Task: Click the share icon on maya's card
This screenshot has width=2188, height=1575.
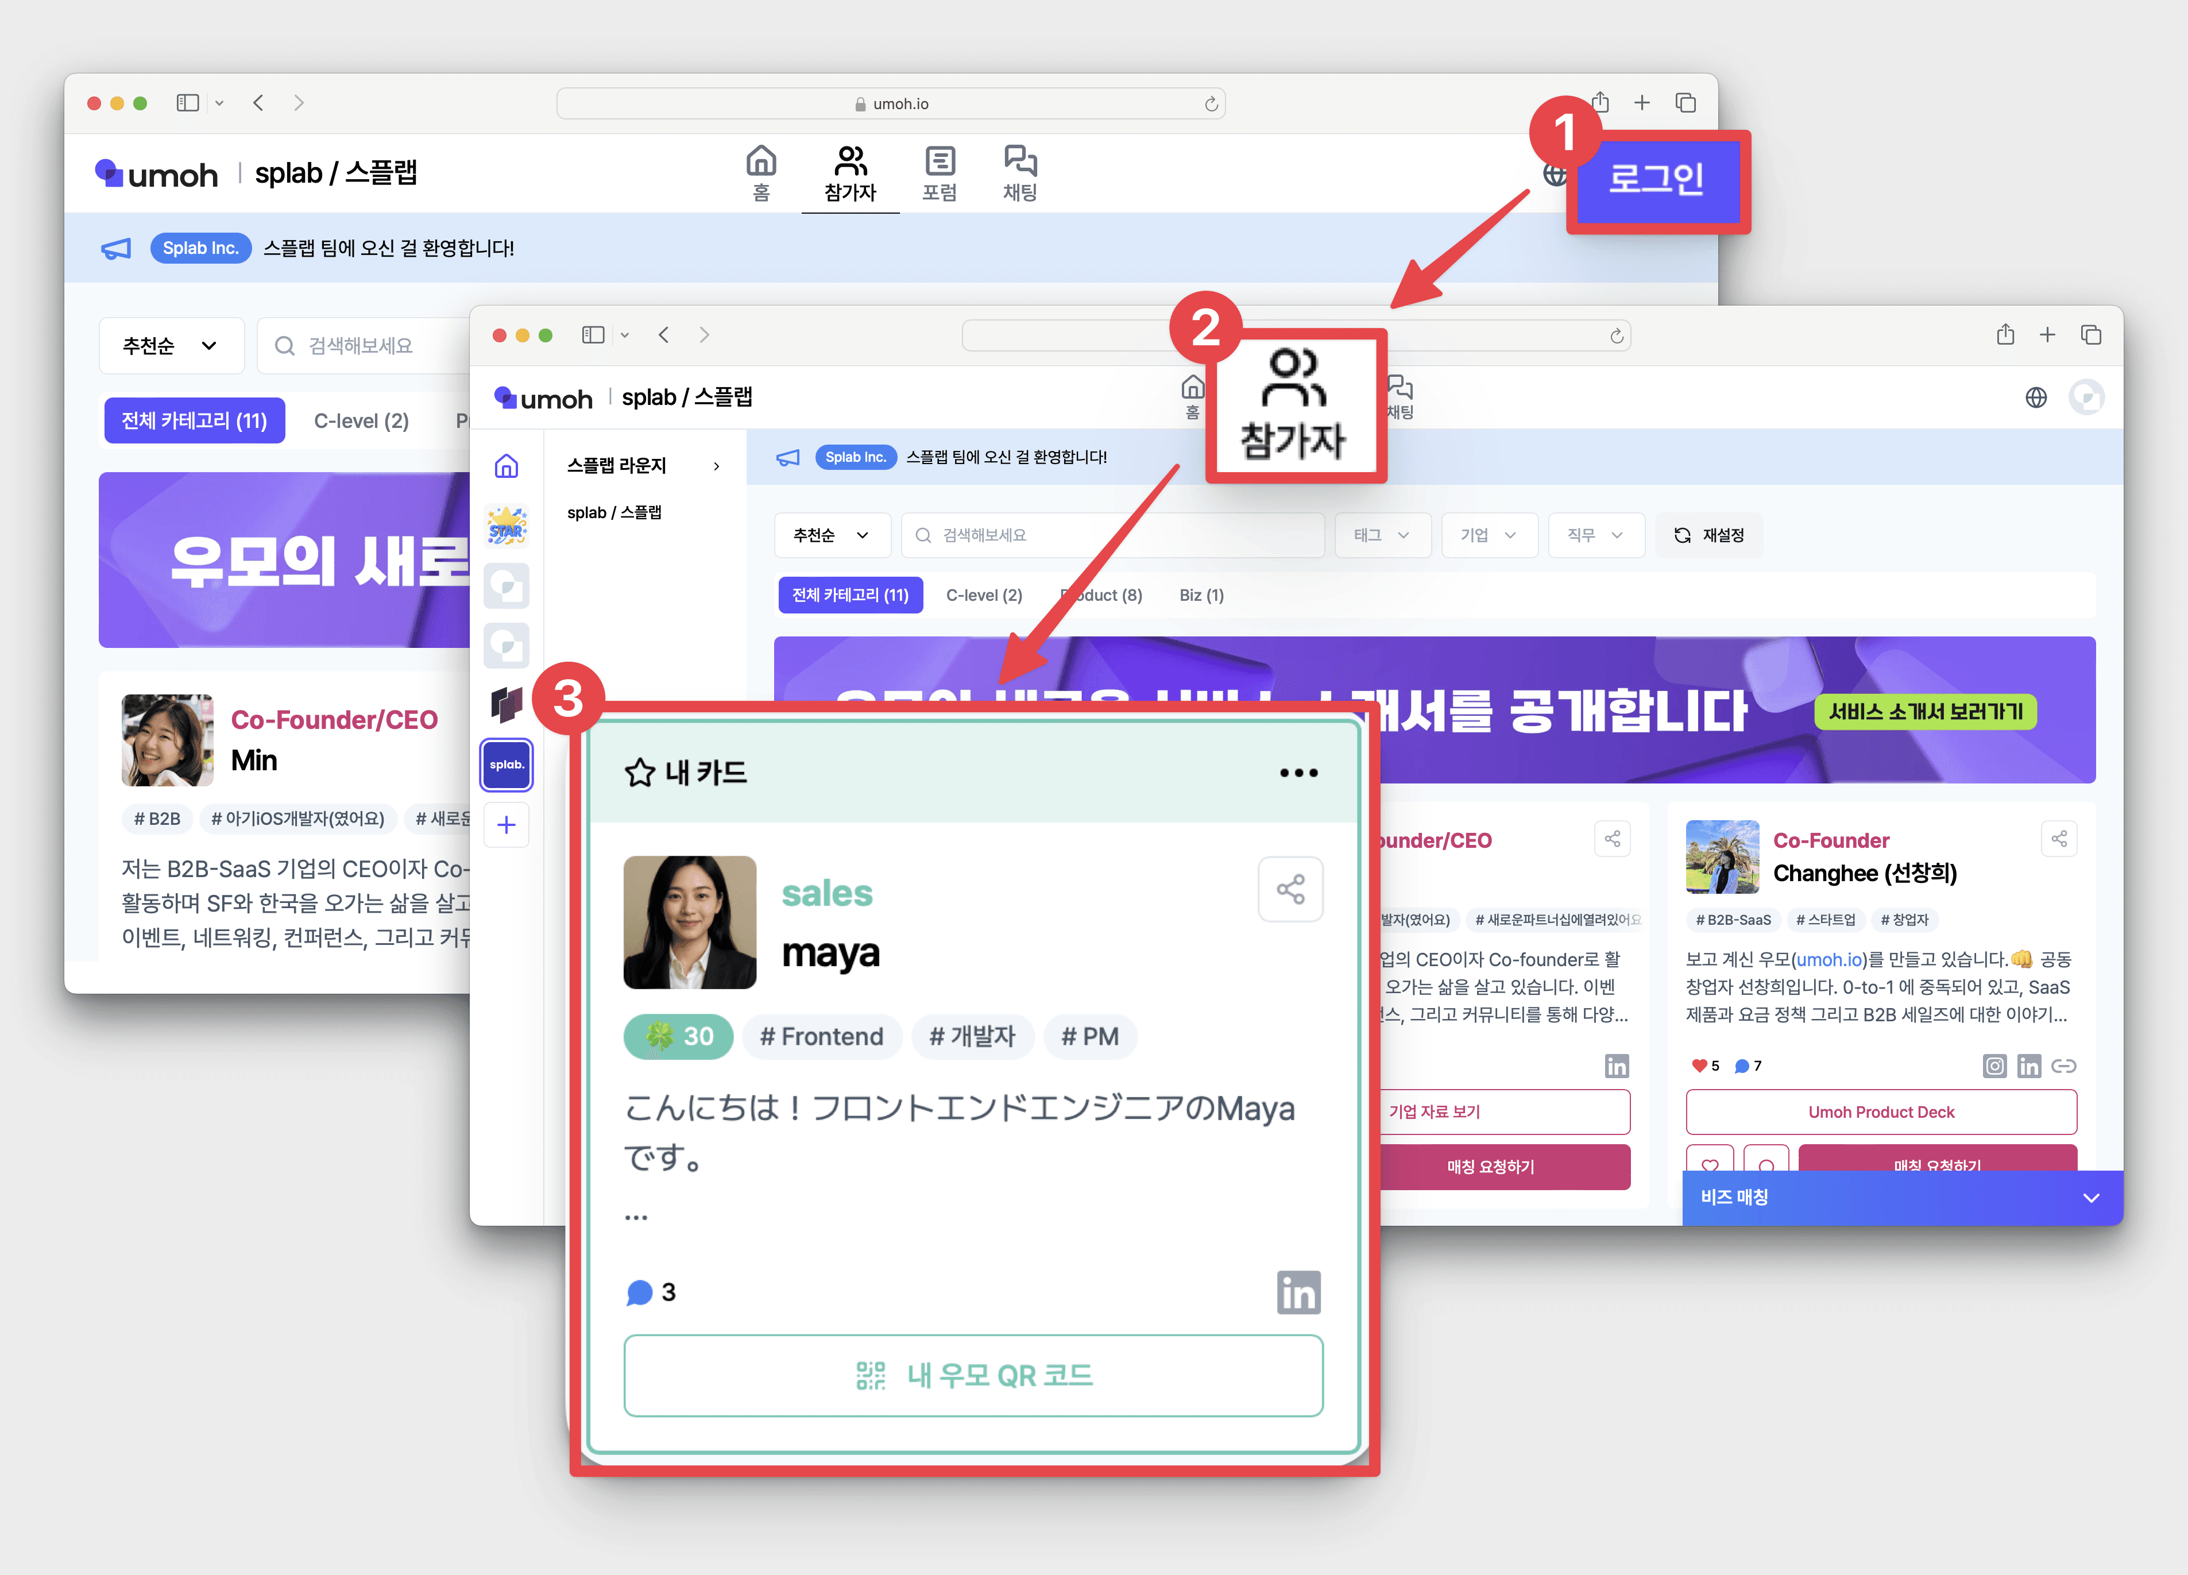Action: click(x=1290, y=889)
